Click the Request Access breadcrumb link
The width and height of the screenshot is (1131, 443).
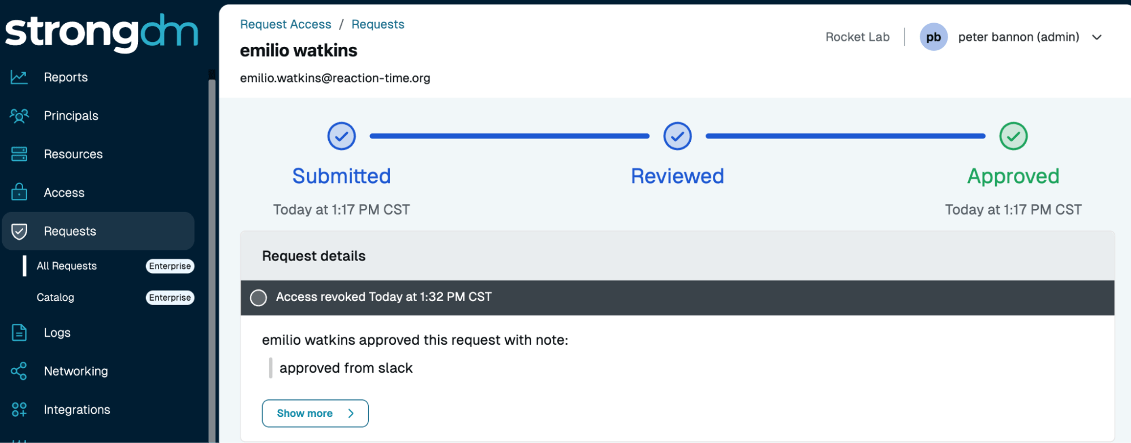pos(285,24)
